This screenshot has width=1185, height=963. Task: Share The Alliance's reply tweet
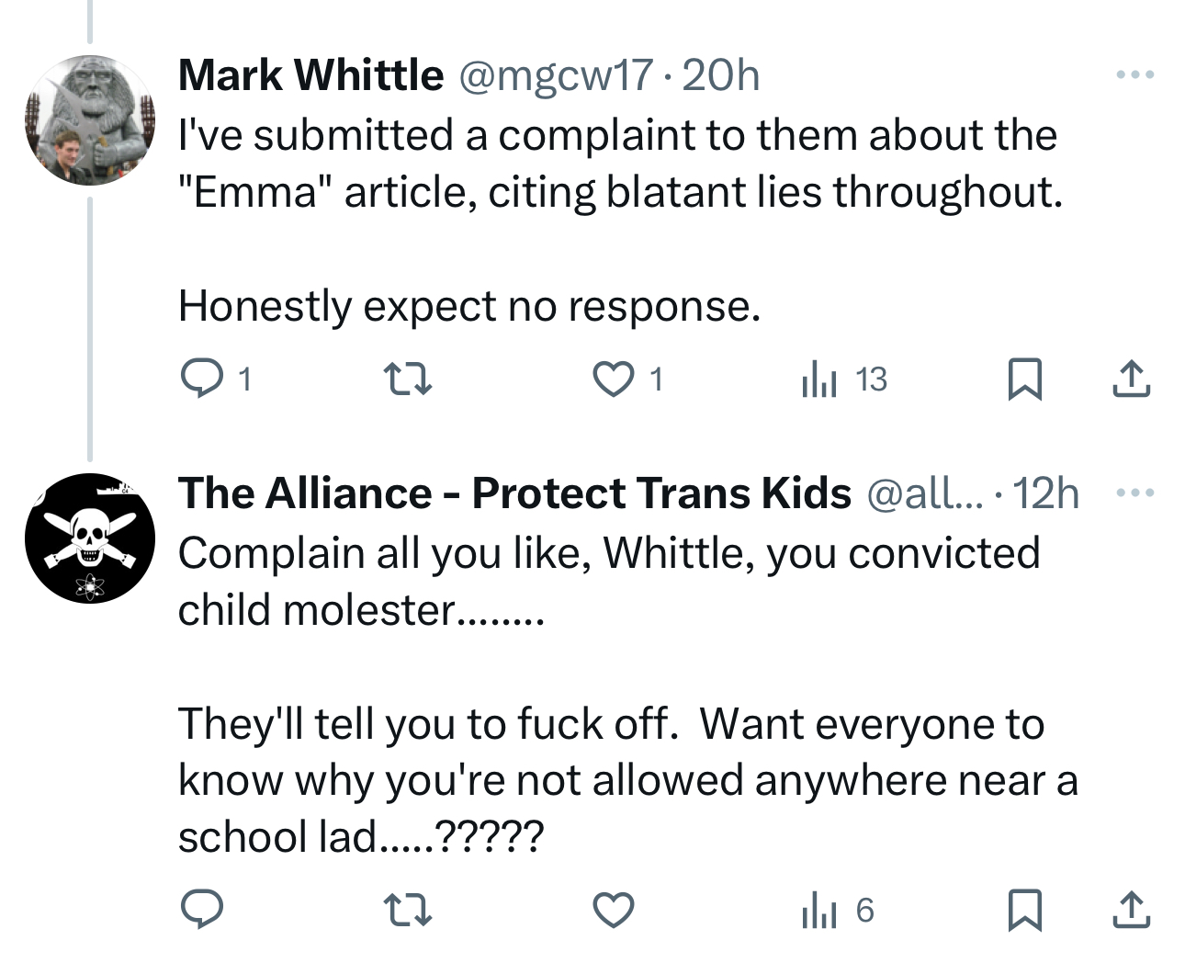[1131, 910]
